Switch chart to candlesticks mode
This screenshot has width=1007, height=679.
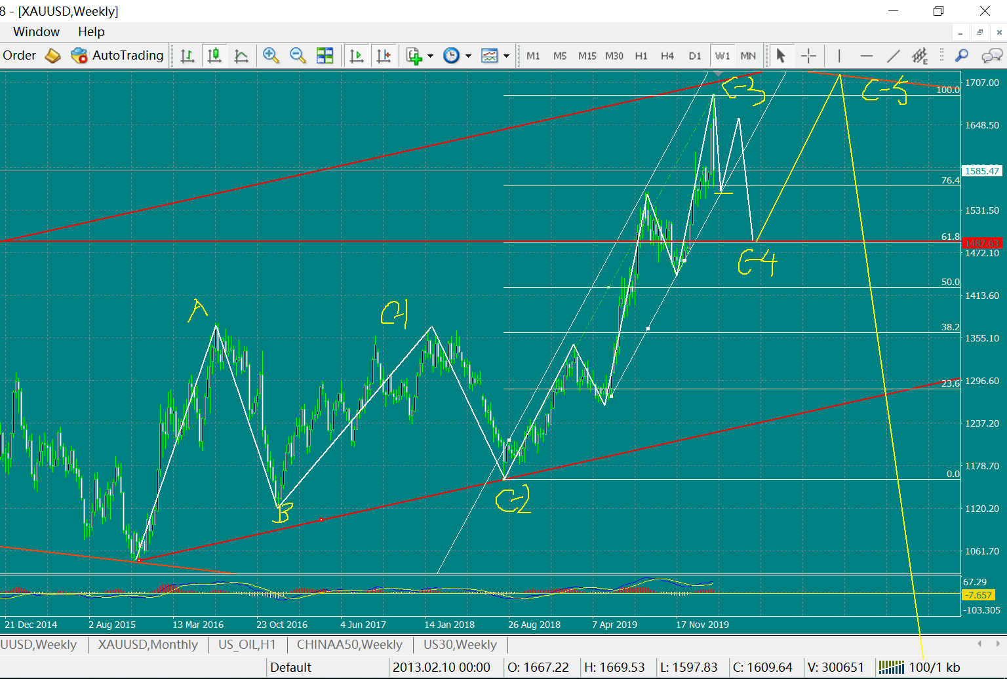[214, 56]
